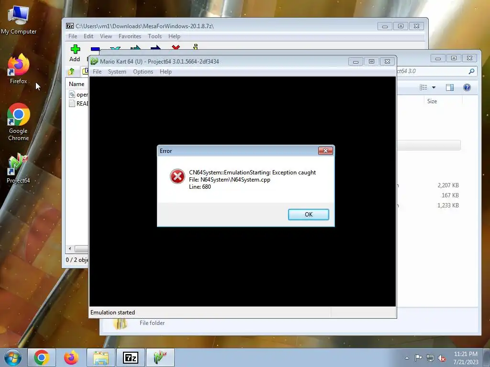Minimize the Project64 window
The height and width of the screenshot is (367, 490).
click(356, 62)
